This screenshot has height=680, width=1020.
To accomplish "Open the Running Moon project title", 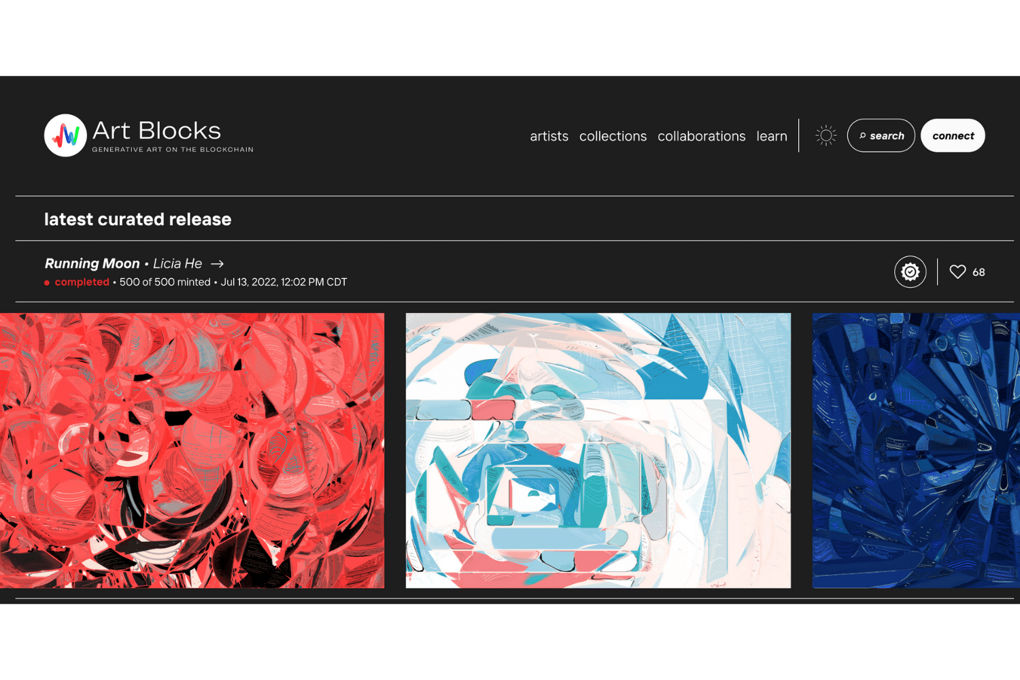I will 92,263.
